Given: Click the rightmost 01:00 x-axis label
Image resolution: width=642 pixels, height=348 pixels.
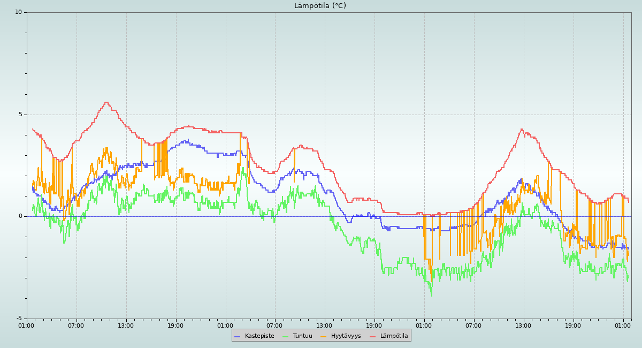Looking at the screenshot, I should (x=623, y=326).
